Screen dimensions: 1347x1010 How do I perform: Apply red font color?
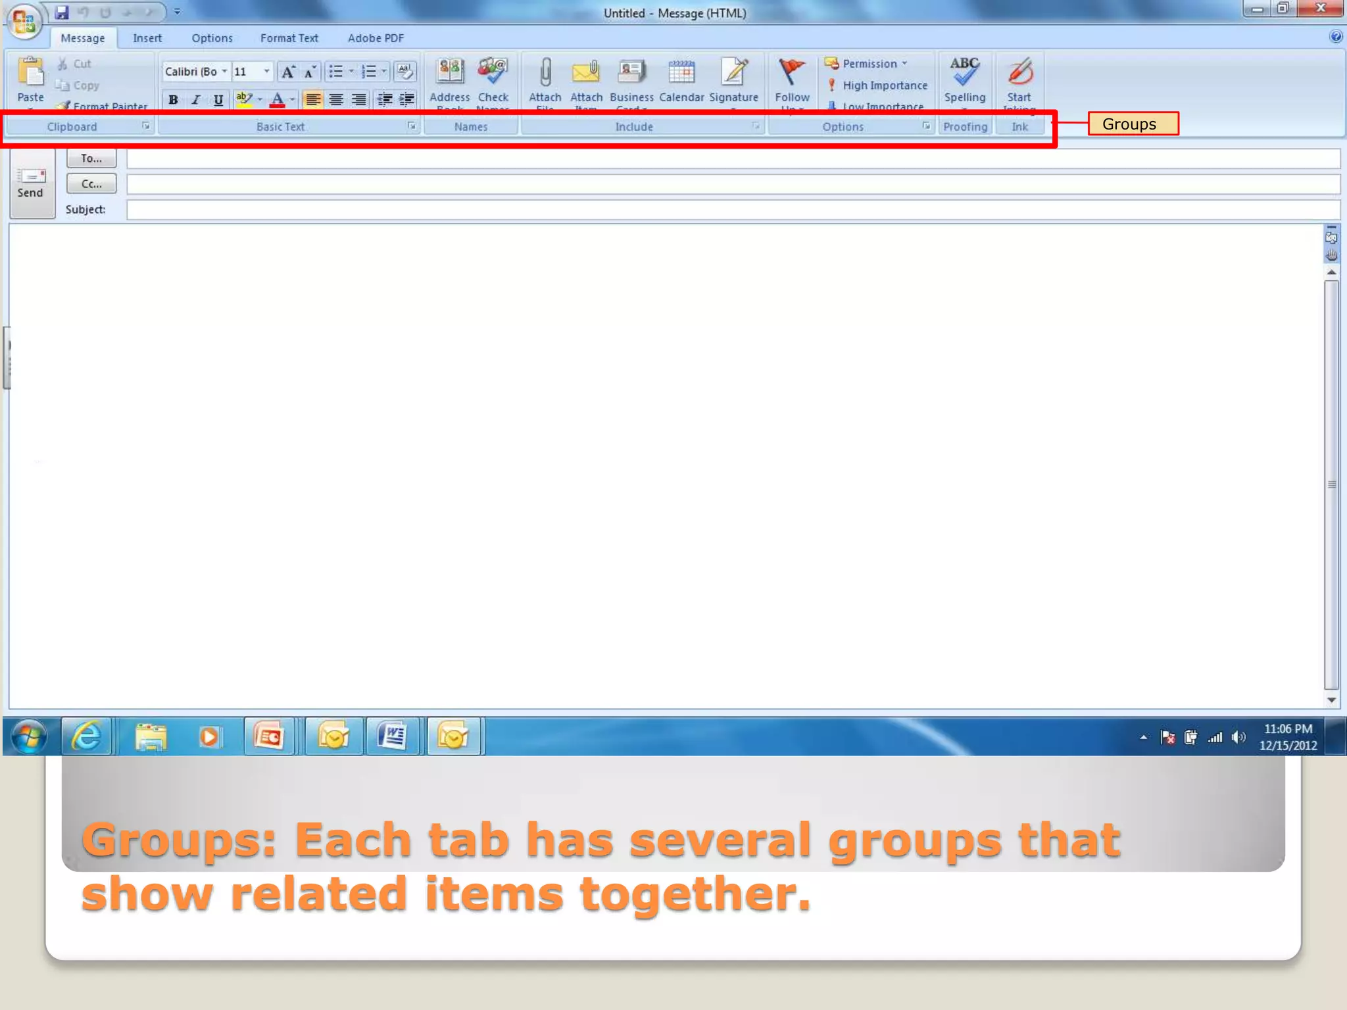(278, 100)
